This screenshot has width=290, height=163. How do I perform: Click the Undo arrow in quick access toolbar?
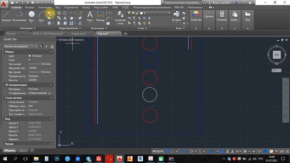click(x=38, y=3)
